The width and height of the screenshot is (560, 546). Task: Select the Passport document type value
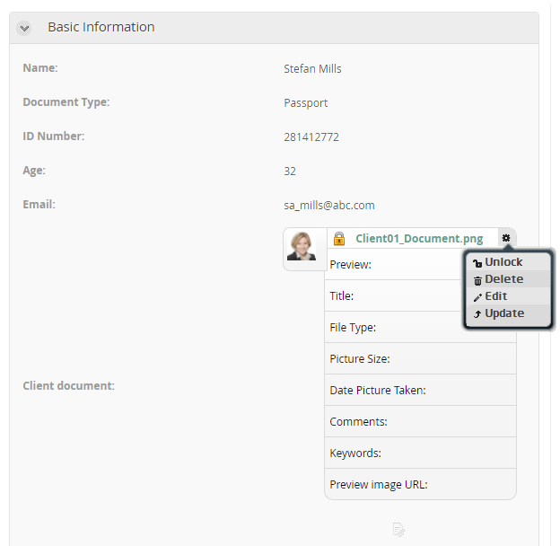(306, 103)
